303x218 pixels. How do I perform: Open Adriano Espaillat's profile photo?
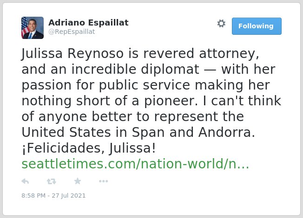[33, 28]
